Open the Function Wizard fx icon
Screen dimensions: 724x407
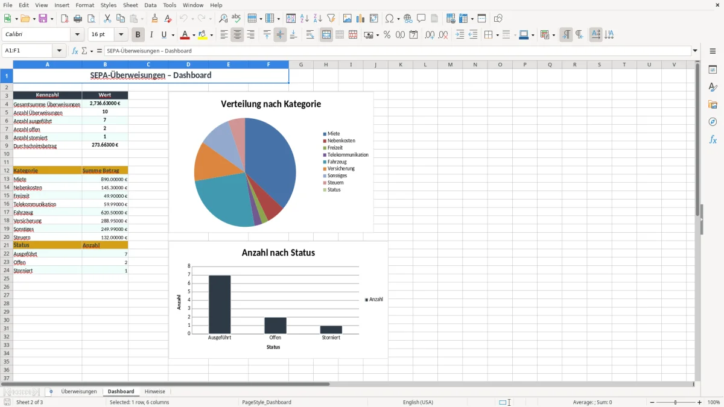75,51
